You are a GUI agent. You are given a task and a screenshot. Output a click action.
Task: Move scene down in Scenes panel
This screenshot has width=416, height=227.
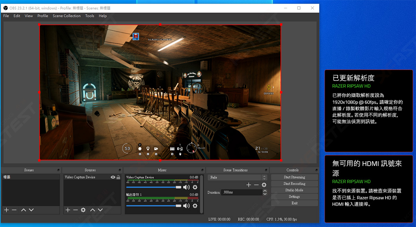point(31,210)
